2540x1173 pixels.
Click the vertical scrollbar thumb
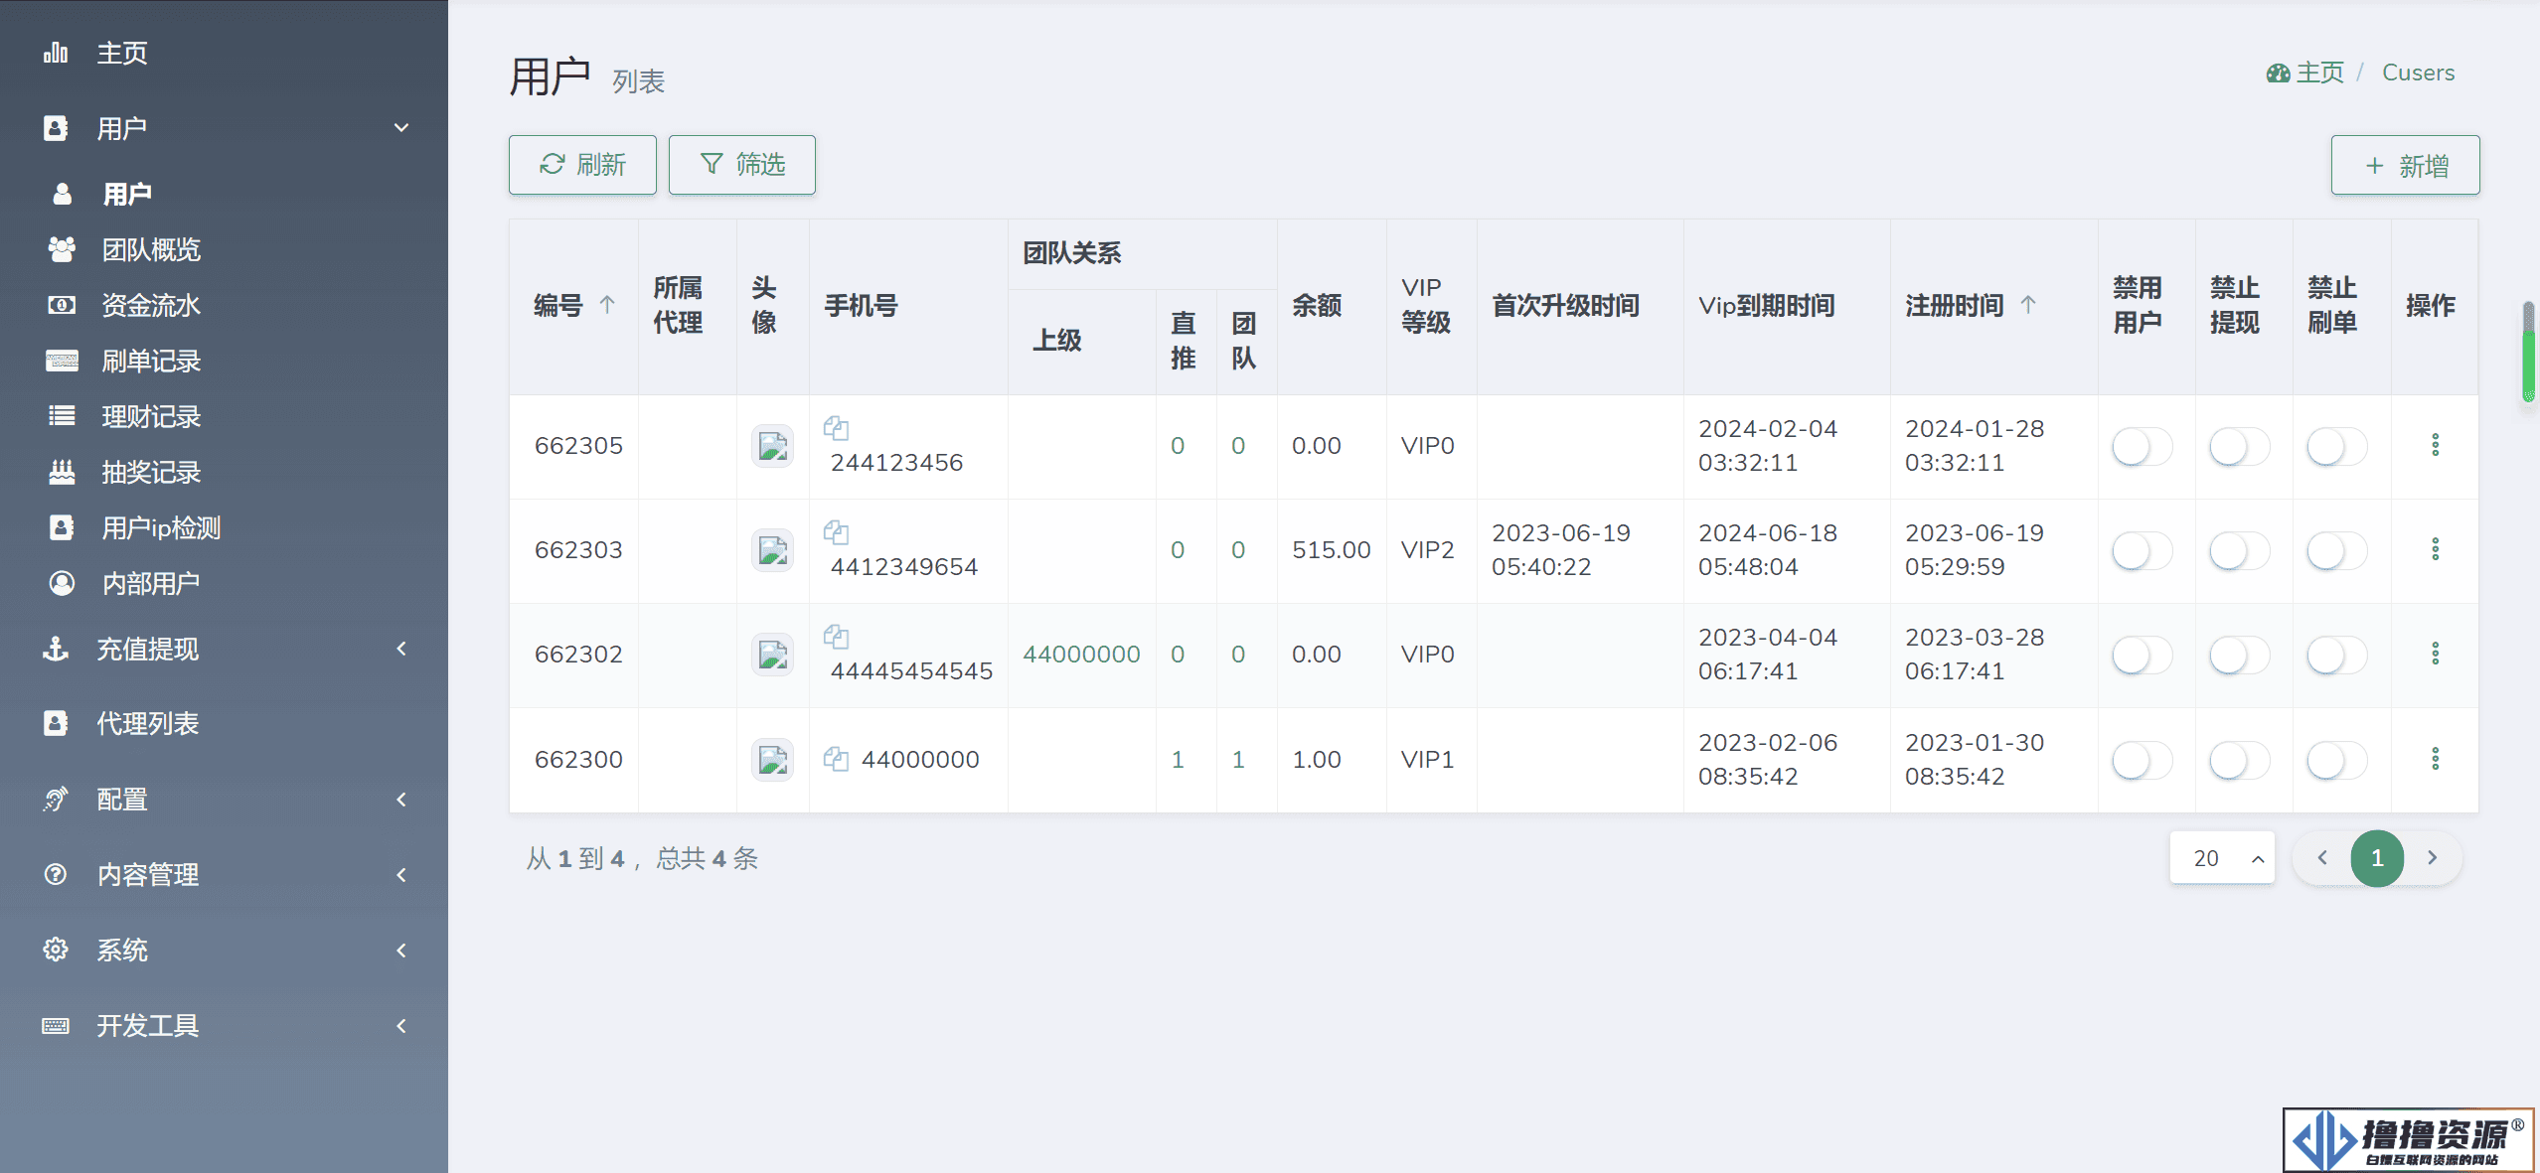click(2528, 352)
